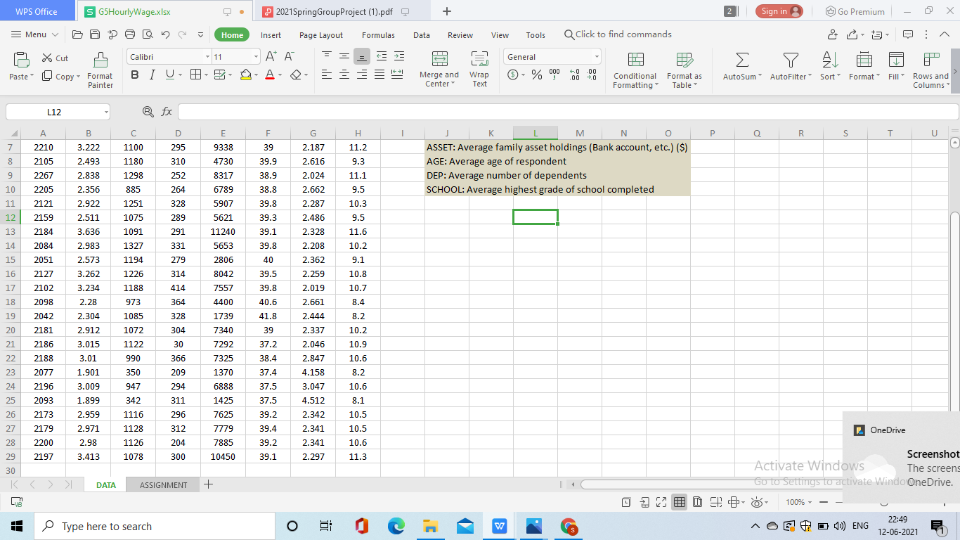Open the Page Layout ribbon tab
960x540 pixels.
pyautogui.click(x=321, y=35)
